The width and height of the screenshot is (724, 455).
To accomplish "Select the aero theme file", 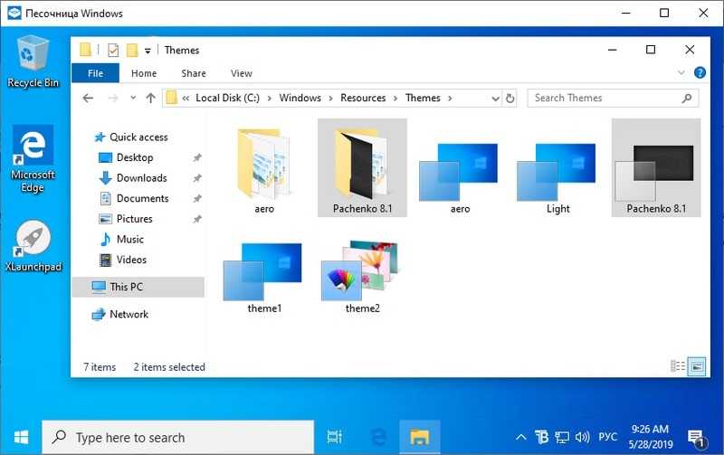I will pyautogui.click(x=460, y=177).
